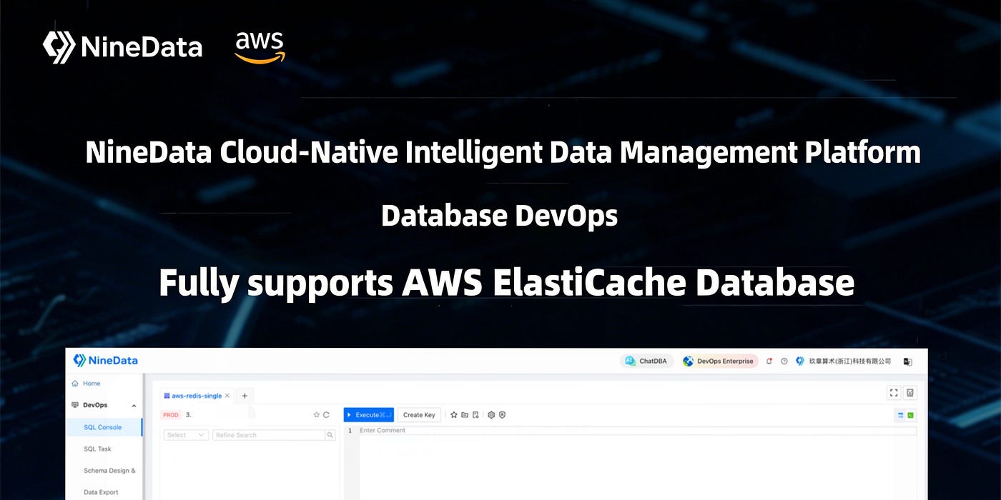Click the icon next to the fullscreen button
Image resolution: width=1001 pixels, height=500 pixels.
click(x=910, y=393)
